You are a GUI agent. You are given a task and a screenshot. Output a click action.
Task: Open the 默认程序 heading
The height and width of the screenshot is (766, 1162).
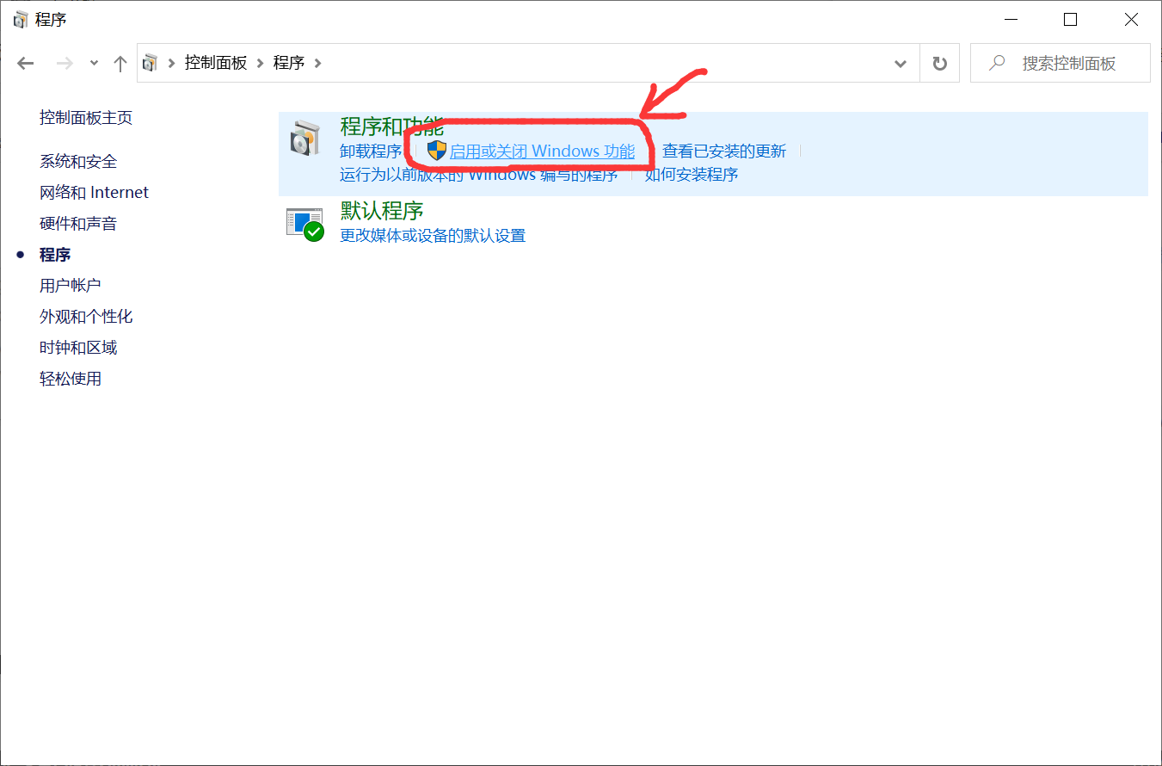pyautogui.click(x=382, y=211)
